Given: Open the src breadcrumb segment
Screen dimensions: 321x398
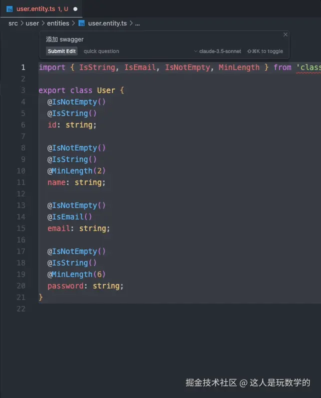Looking at the screenshot, I should 13,23.
